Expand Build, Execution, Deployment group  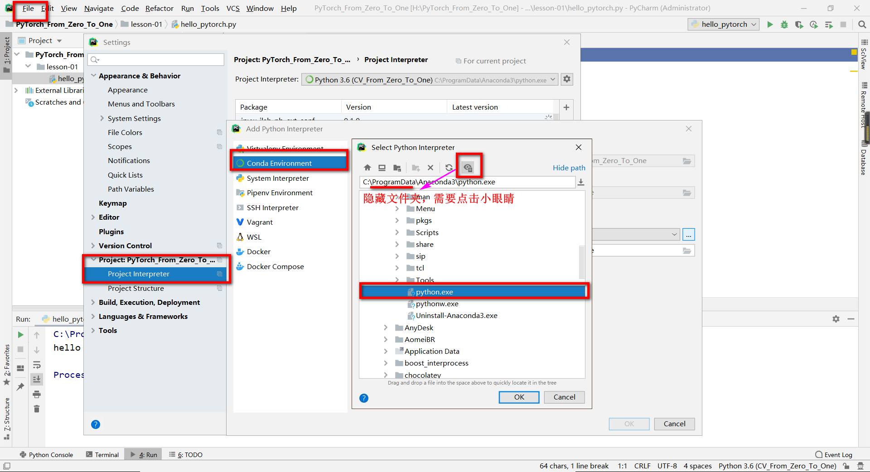93,303
